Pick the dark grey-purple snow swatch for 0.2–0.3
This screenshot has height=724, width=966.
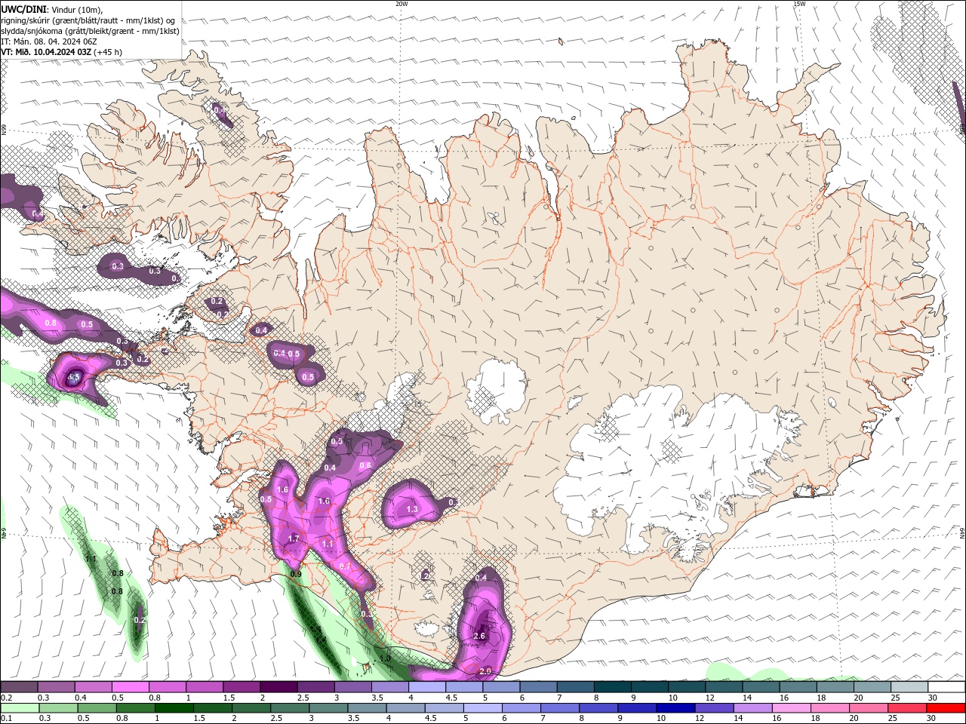click(19, 687)
